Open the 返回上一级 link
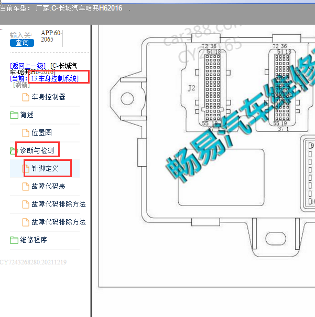 [28, 66]
